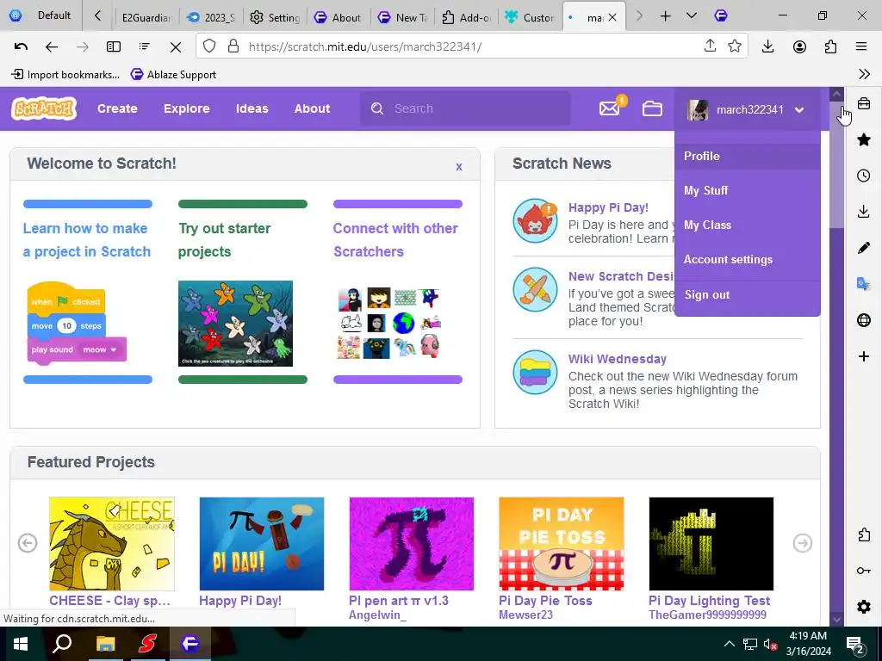
Task: Open the CHEESE project thumbnail
Action: point(112,544)
